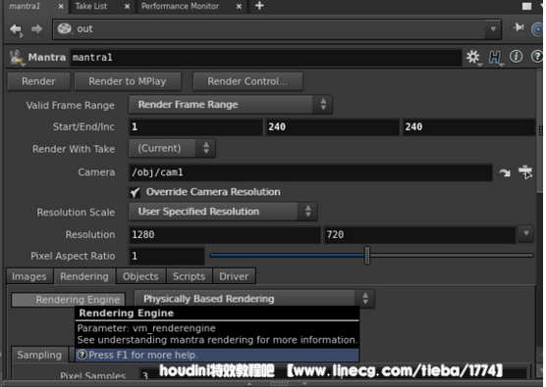Viewport: 546px width, 387px height.
Task: Click the frame increment field
Action: pyautogui.click(x=468, y=126)
